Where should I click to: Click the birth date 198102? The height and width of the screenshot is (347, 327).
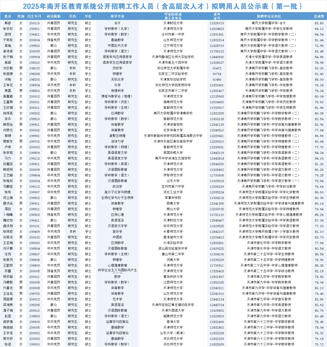pyautogui.click(x=34, y=68)
